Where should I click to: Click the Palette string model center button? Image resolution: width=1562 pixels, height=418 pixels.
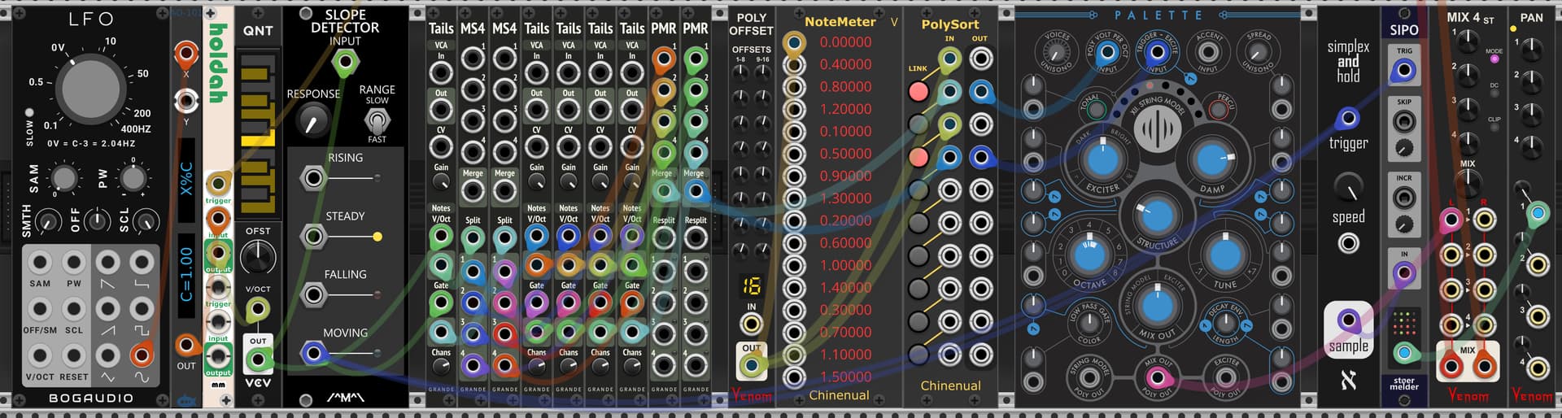(x=1158, y=128)
